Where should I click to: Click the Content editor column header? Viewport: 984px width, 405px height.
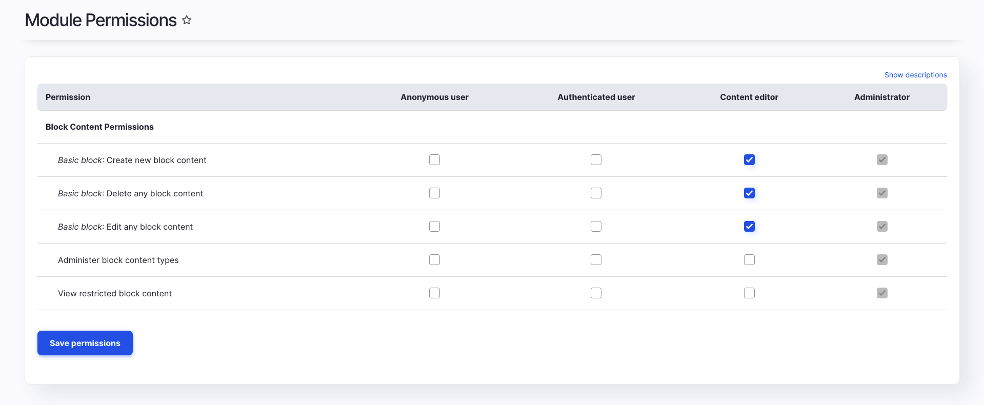[749, 97]
